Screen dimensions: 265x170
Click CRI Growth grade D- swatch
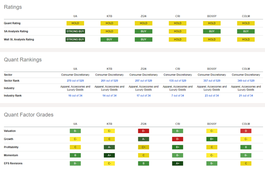pyautogui.click(x=178, y=139)
